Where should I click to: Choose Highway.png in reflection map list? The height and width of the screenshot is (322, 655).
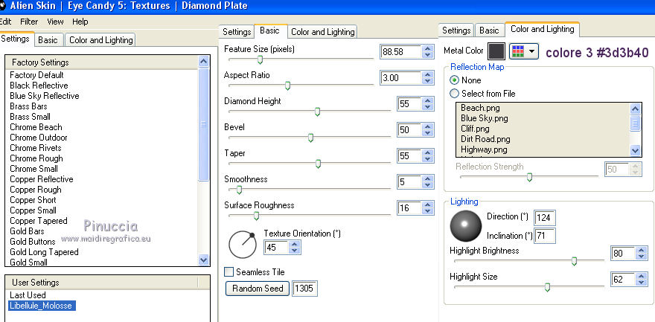(484, 149)
